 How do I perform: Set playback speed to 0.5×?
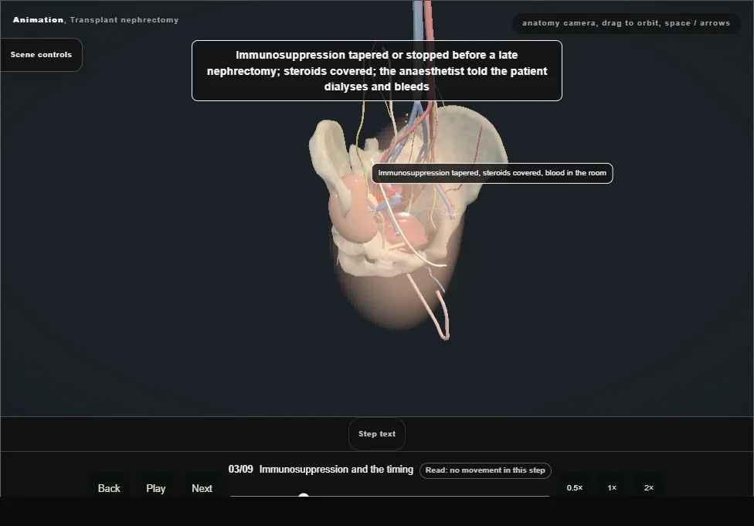[x=575, y=487]
